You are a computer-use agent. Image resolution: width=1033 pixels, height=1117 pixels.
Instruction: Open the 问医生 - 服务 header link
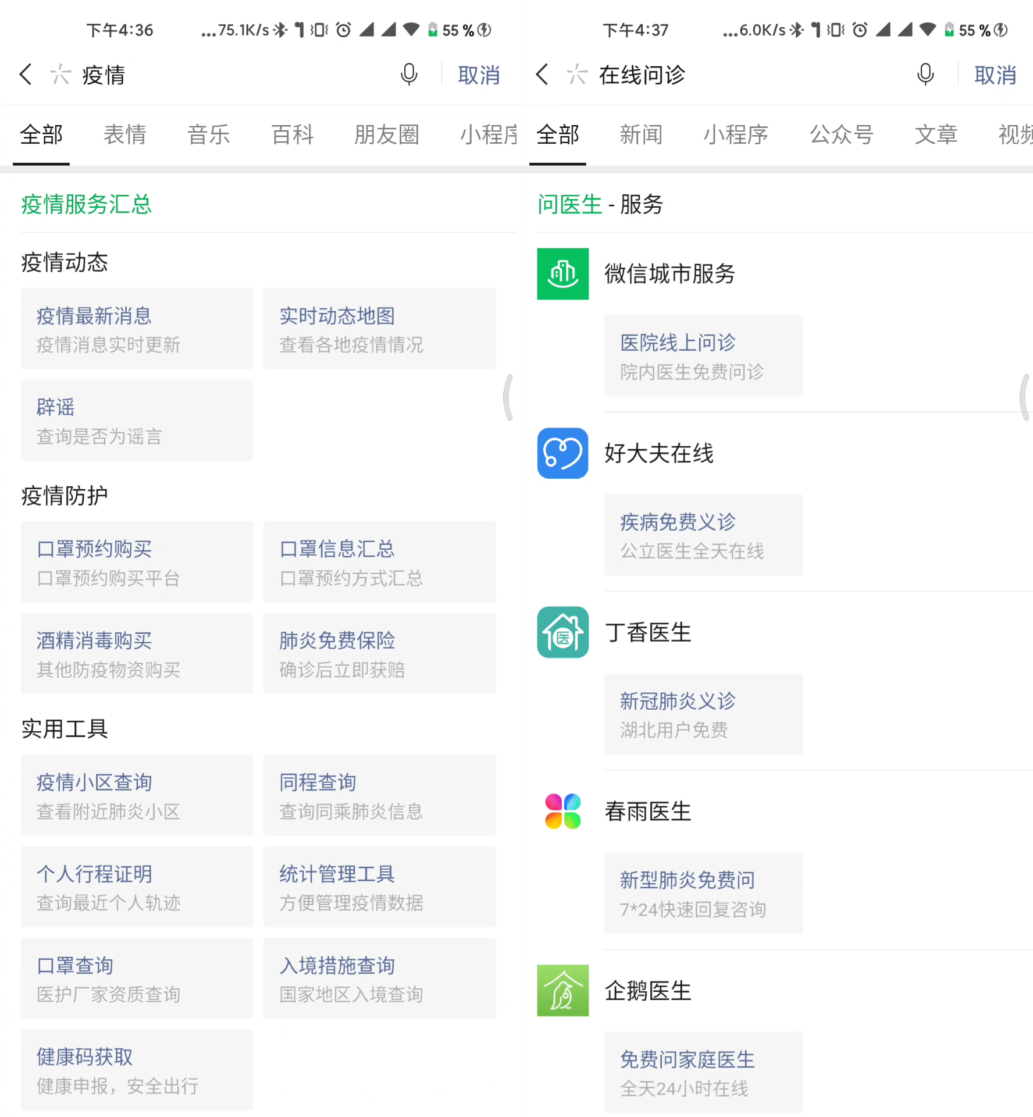coord(600,204)
